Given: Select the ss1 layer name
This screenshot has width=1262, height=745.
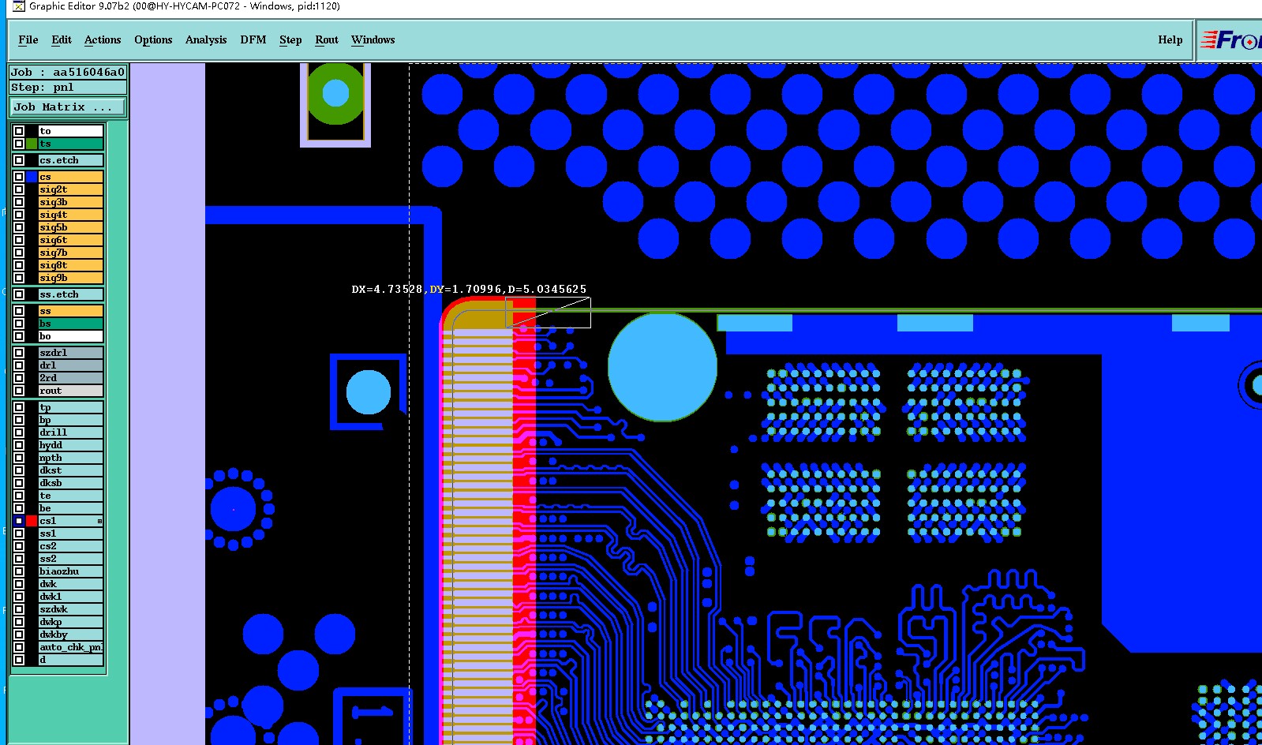Looking at the screenshot, I should tap(71, 533).
